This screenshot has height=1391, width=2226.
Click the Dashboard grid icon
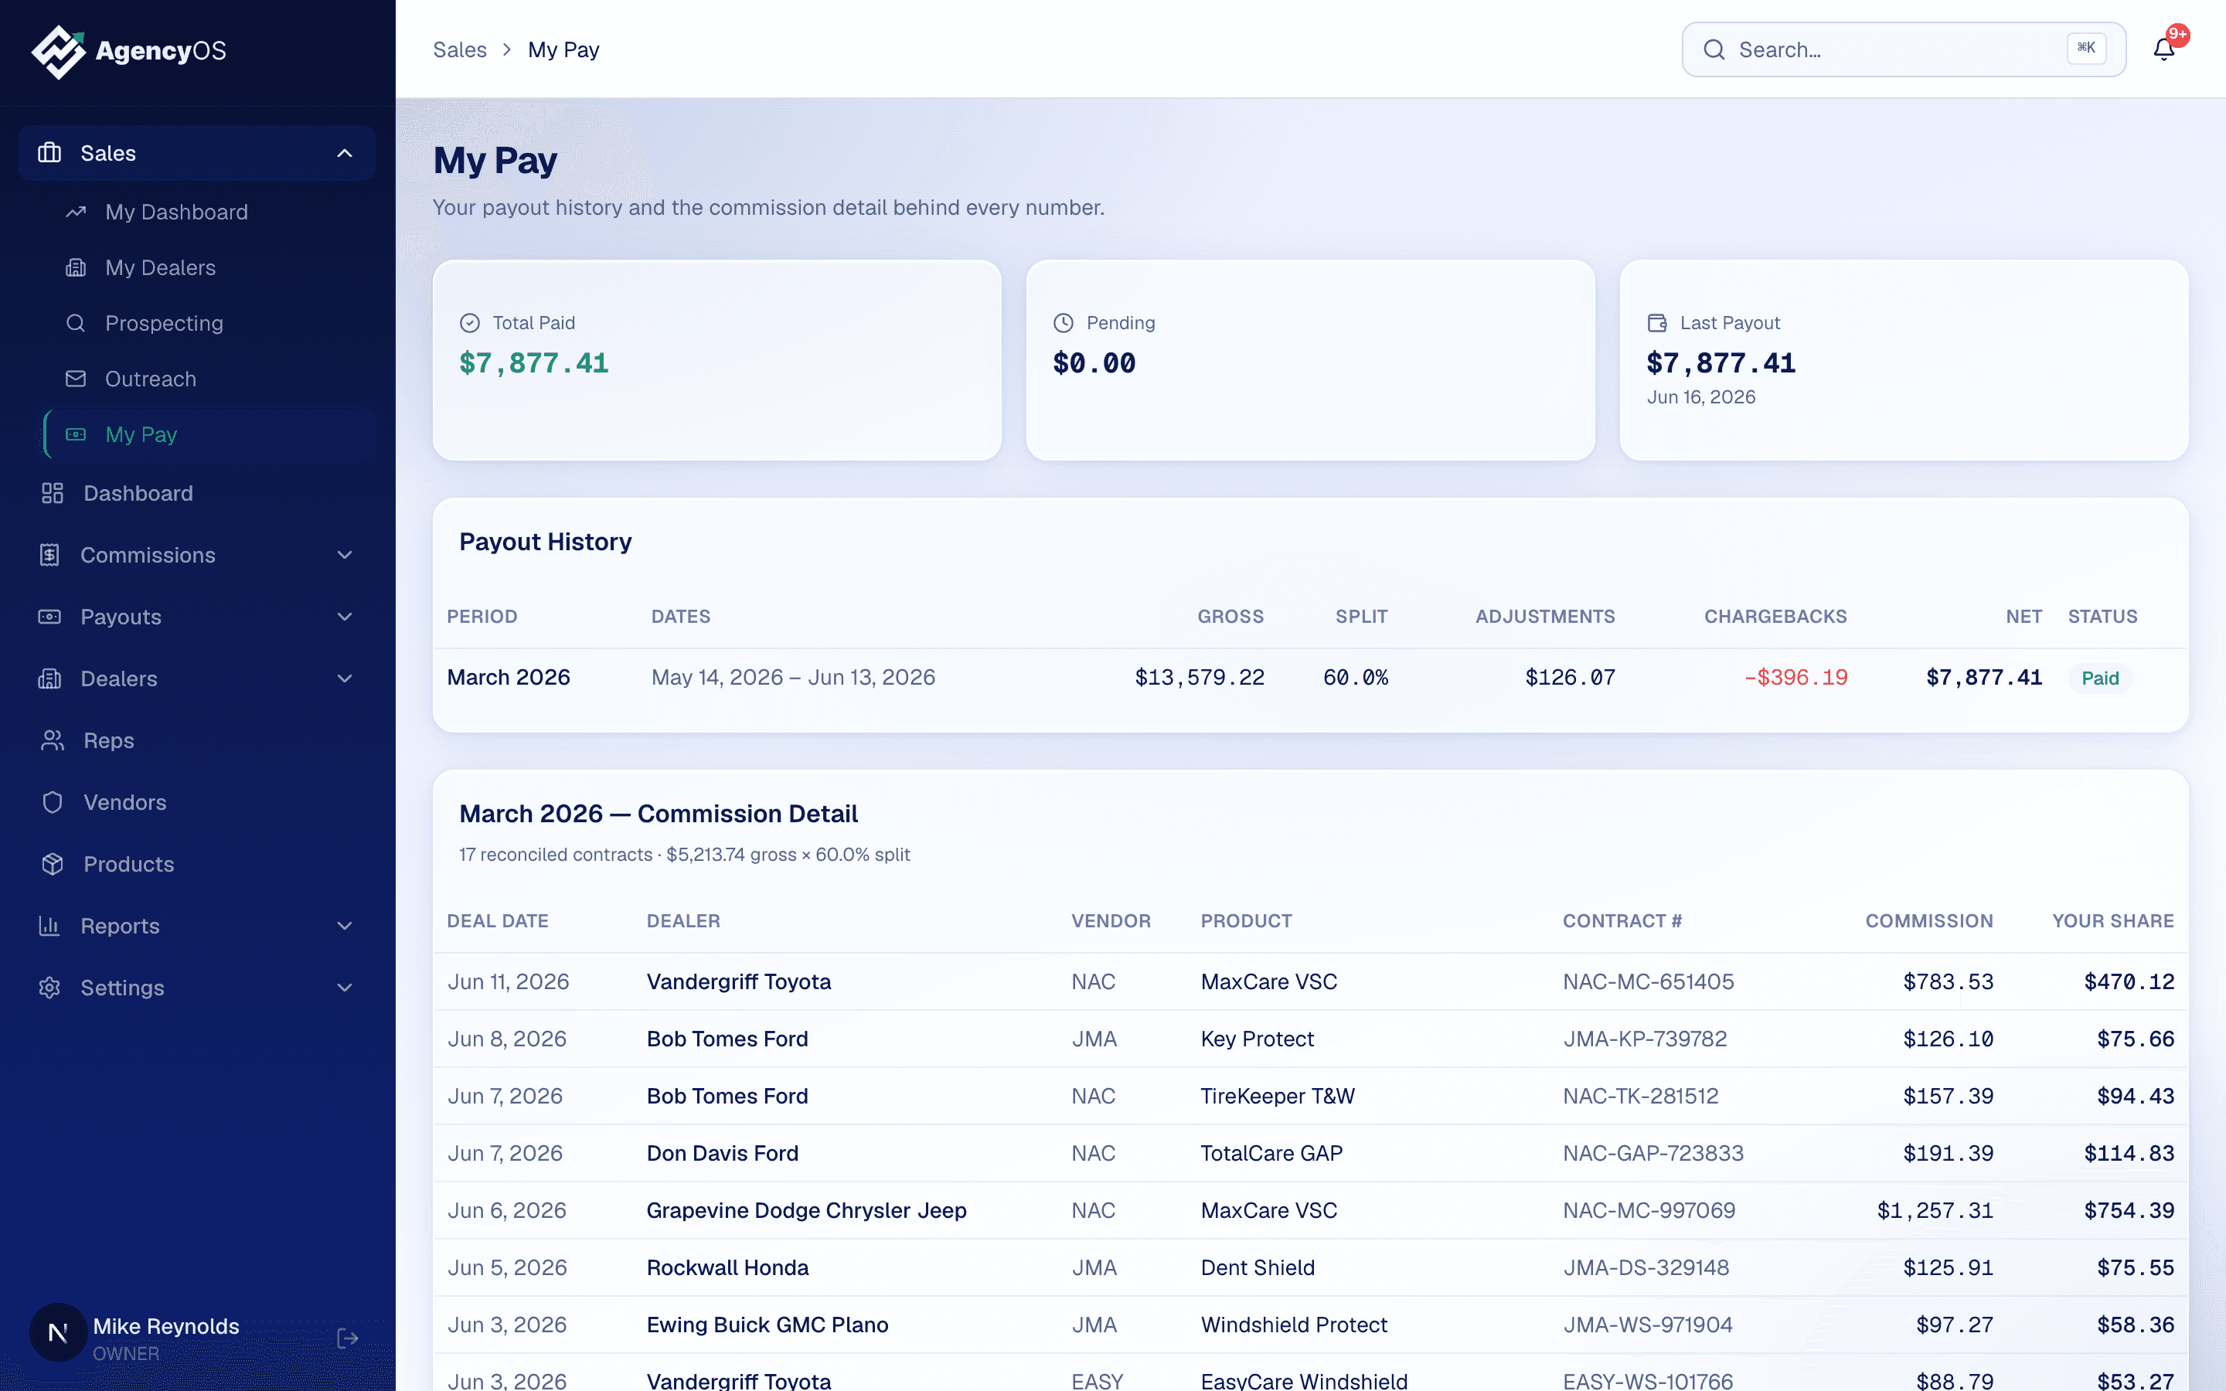tap(53, 493)
